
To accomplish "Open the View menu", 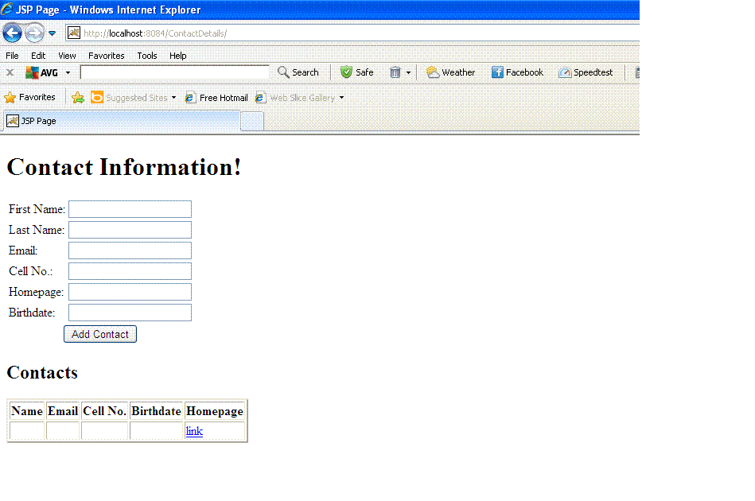I will [67, 56].
